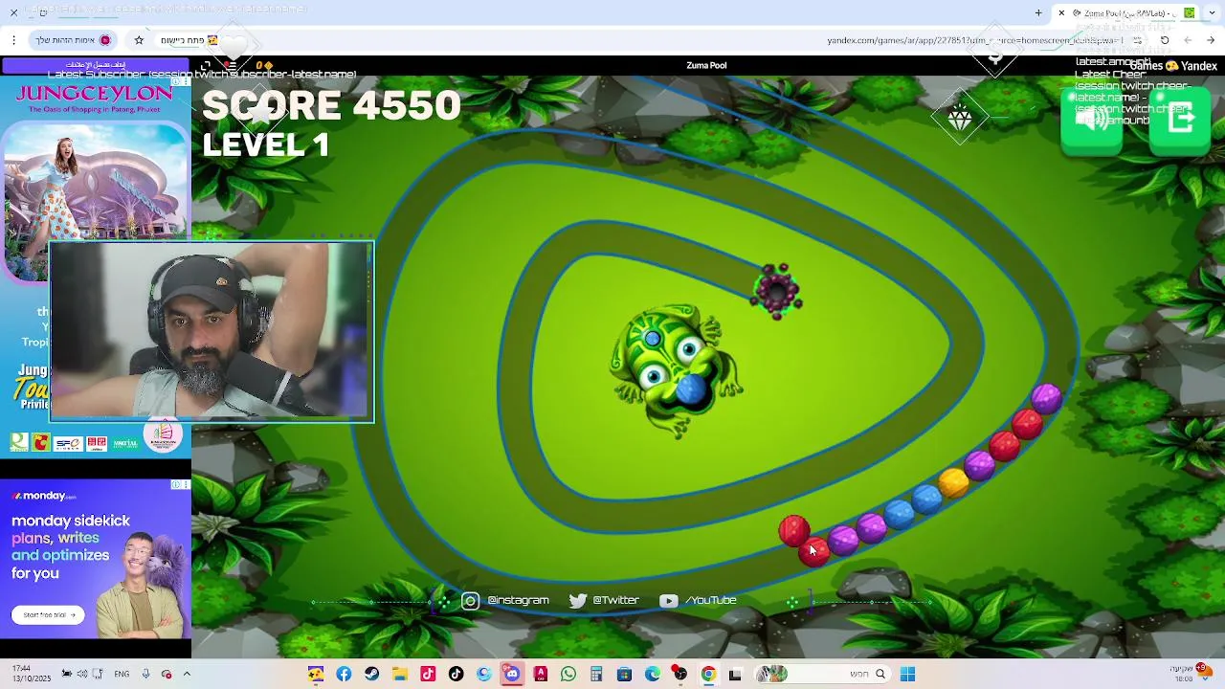Viewport: 1225px width, 689px height.
Task: Open File Explorer from the taskbar
Action: [399, 674]
